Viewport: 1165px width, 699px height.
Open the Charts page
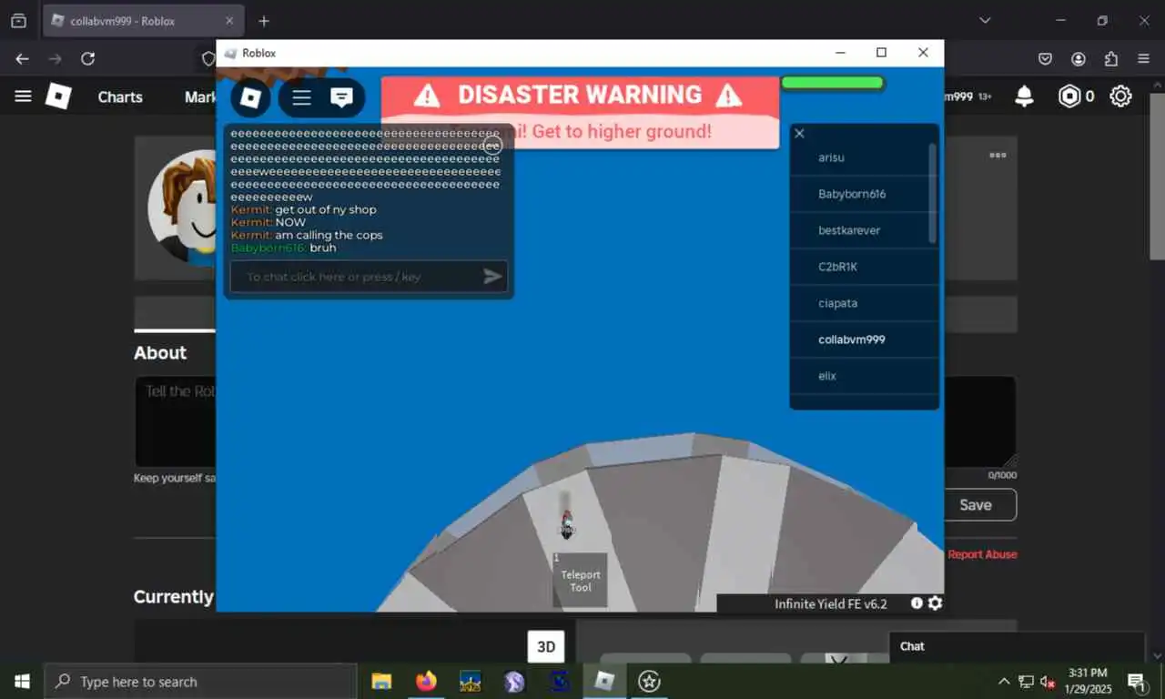(120, 96)
